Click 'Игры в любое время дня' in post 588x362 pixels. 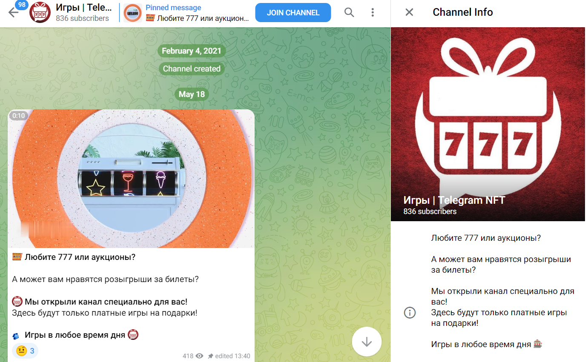point(75,335)
